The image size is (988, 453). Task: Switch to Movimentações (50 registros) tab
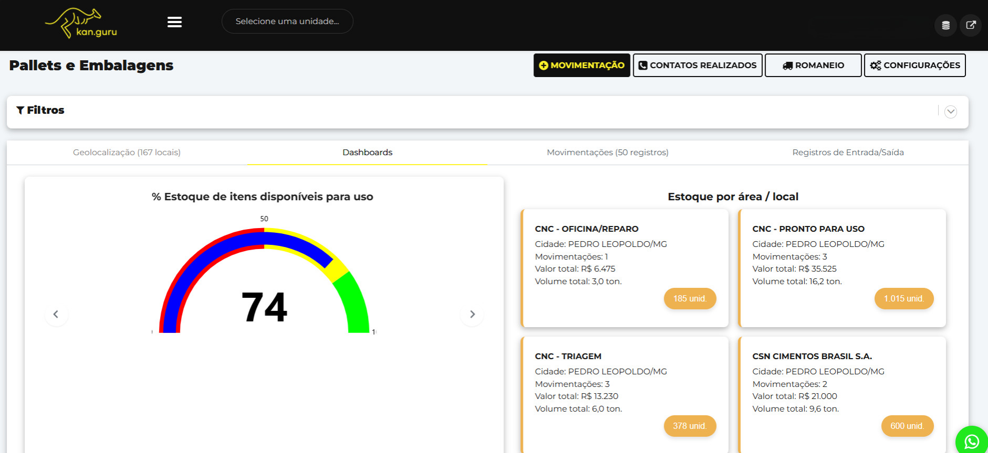point(607,153)
